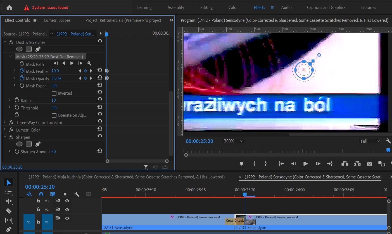Create 4-point polygon mask for Sharpen
The image size is (392, 234).
[x=29, y=144]
